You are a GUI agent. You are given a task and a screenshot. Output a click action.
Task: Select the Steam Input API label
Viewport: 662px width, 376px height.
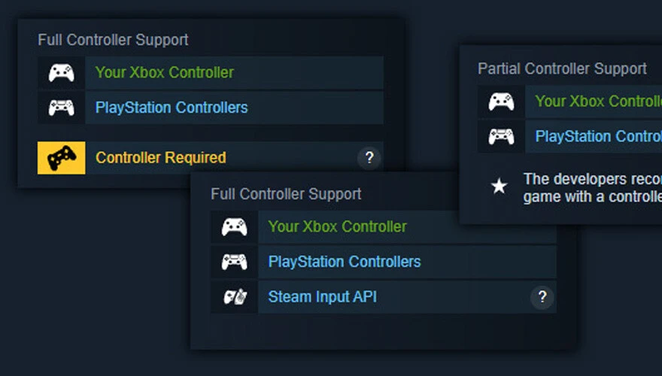click(322, 297)
